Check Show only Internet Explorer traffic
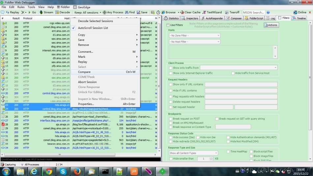Screen dimensions: 313x176 click(170, 73)
